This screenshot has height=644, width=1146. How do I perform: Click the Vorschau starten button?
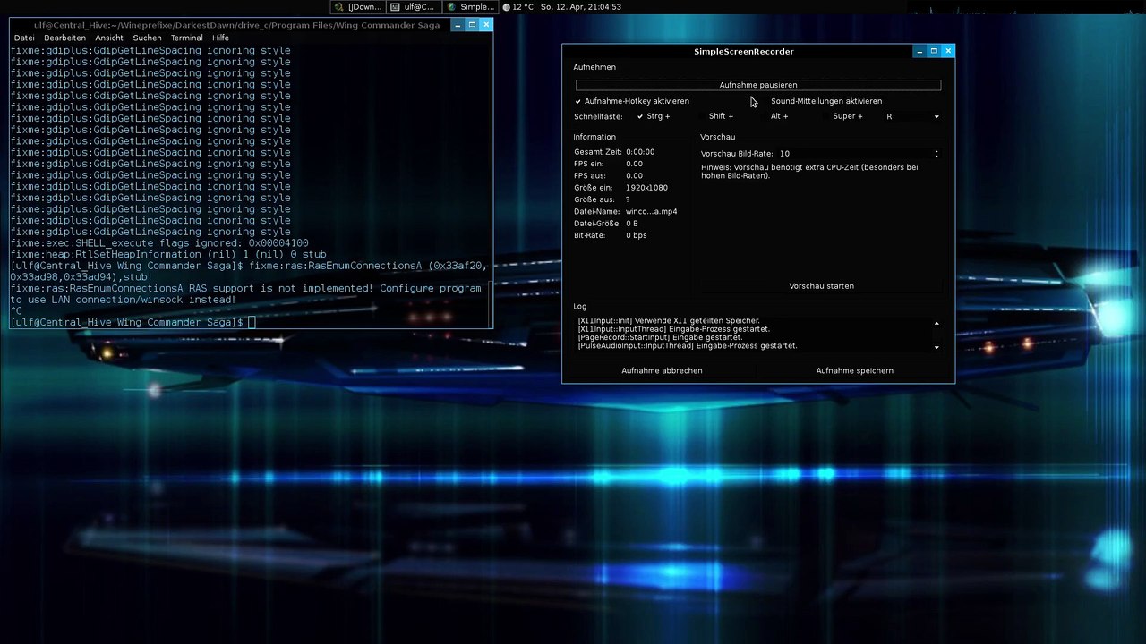[821, 286]
